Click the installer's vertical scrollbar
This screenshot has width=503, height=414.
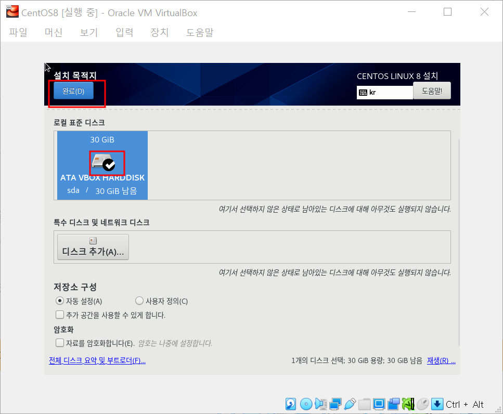(x=459, y=242)
